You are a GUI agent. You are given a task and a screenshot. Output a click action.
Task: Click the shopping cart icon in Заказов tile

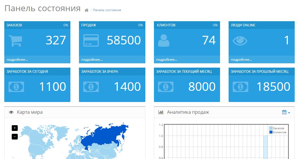(15, 41)
